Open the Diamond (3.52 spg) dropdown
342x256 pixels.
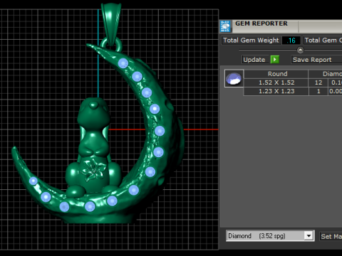270,236
